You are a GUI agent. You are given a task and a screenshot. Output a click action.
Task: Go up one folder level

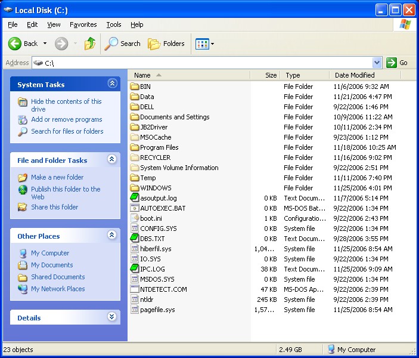click(x=90, y=44)
